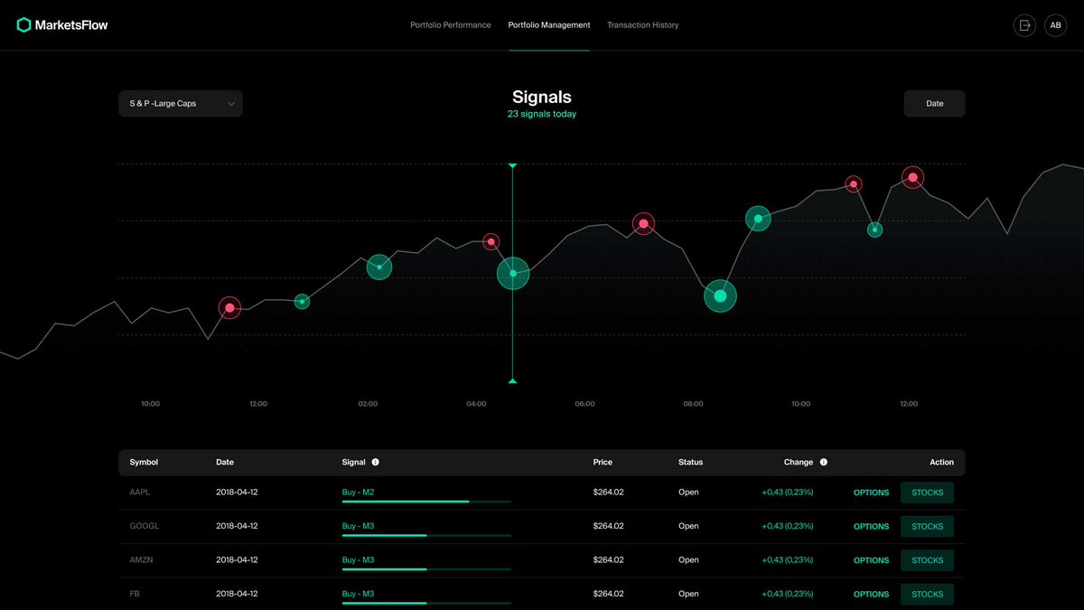Click the logout icon button

pyautogui.click(x=1024, y=25)
